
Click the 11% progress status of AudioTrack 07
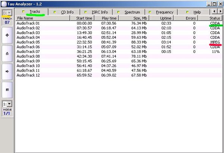(x=216, y=52)
